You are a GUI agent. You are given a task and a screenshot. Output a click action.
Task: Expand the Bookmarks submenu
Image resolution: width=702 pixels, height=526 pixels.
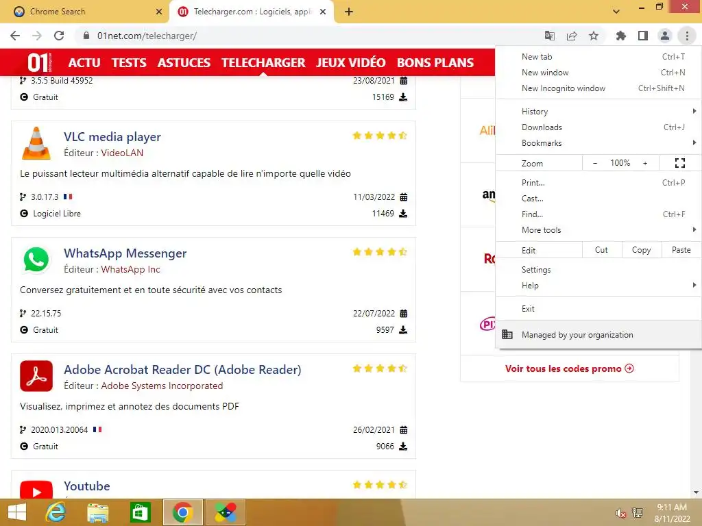coord(598,143)
